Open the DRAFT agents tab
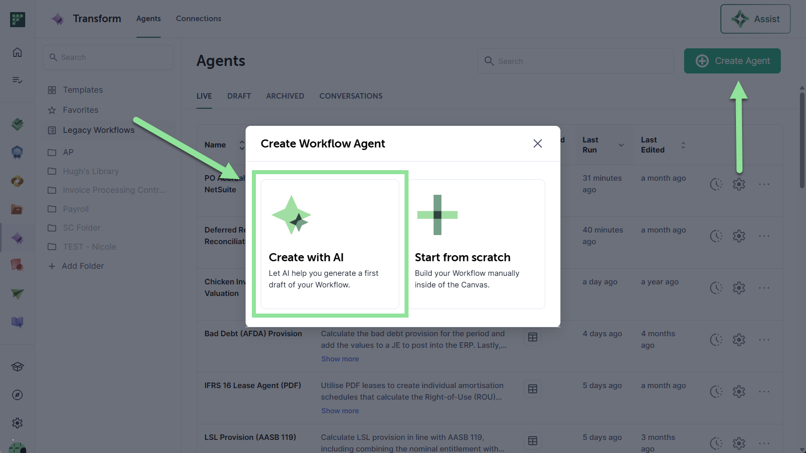This screenshot has width=806, height=453. [239, 96]
